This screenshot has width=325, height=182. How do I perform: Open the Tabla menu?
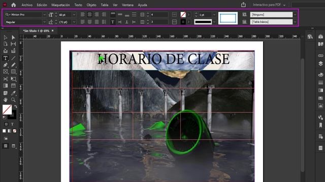click(x=105, y=5)
